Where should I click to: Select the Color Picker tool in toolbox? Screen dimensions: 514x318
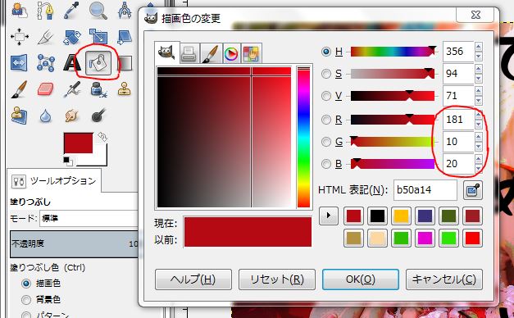pyautogui.click(x=71, y=11)
